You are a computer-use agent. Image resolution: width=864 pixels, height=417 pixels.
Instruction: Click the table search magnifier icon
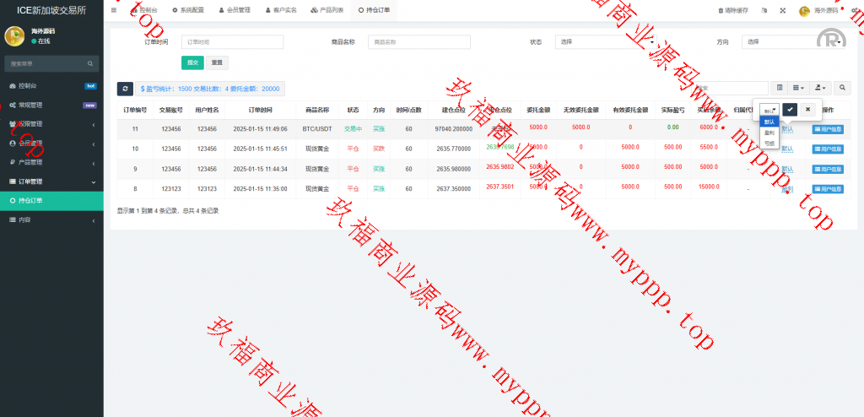[843, 88]
